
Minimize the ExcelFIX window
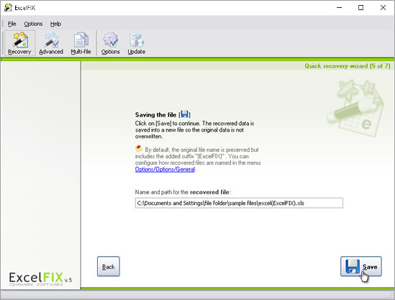click(340, 8)
